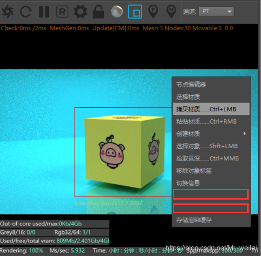Click the Check/MeshGen statistics text line
Screen dimensions: 261x256
(117, 28)
